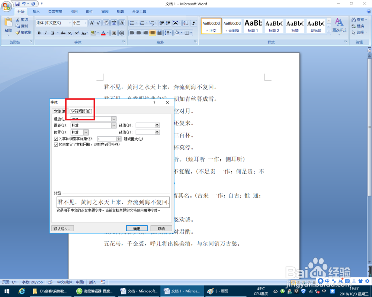Apply strikethrough (abc) formatting
Image resolution: width=372 pixels, height=297 pixels.
tap(63, 33)
